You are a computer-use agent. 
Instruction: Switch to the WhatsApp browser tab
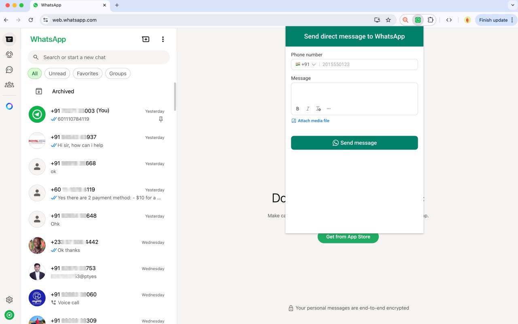tap(69, 5)
